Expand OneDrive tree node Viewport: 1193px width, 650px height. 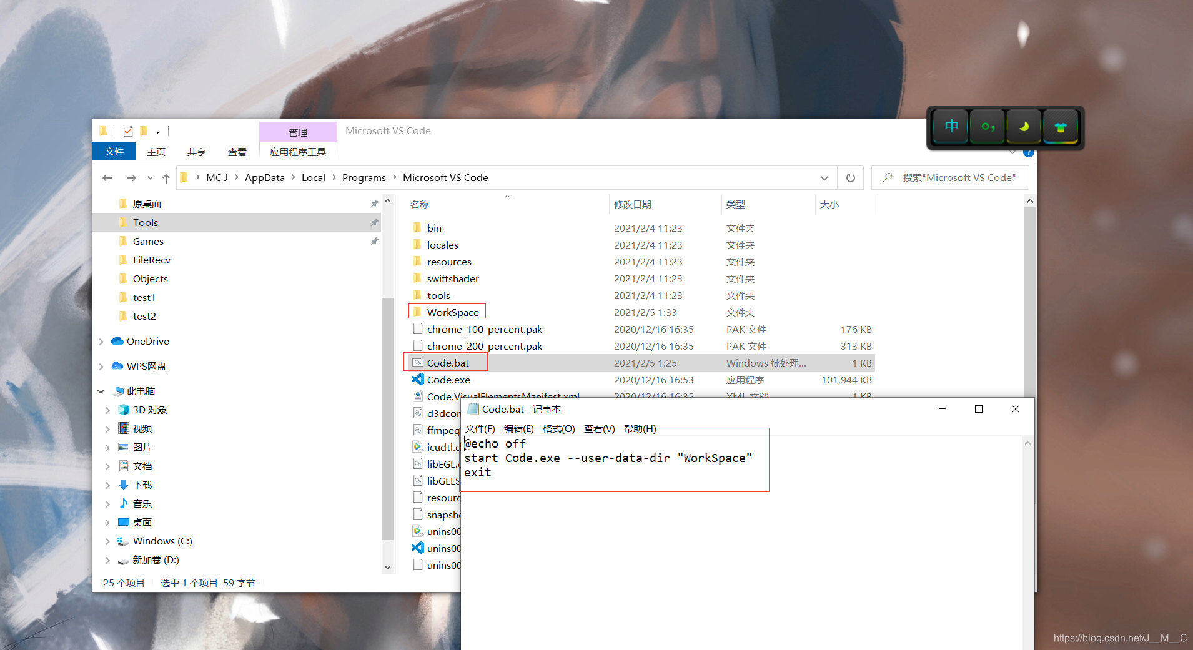101,342
